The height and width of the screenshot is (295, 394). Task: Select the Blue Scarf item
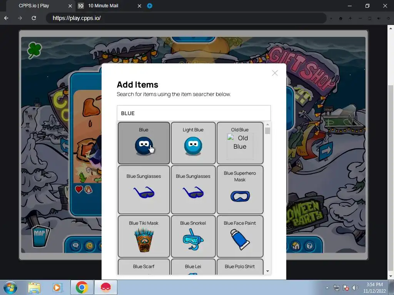(144, 267)
